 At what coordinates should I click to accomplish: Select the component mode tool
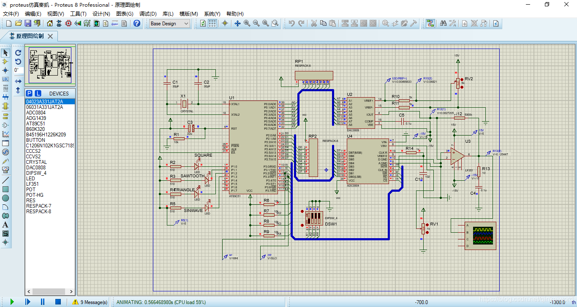[x=5, y=62]
